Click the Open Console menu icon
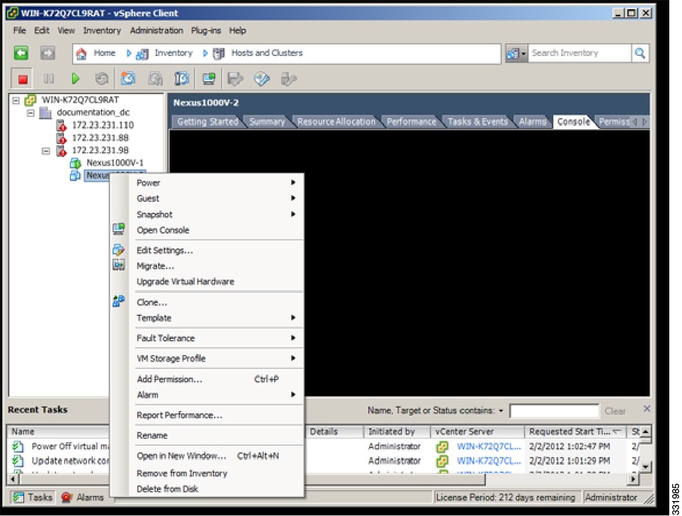Viewport: 682px width, 516px height. pyautogui.click(x=118, y=229)
